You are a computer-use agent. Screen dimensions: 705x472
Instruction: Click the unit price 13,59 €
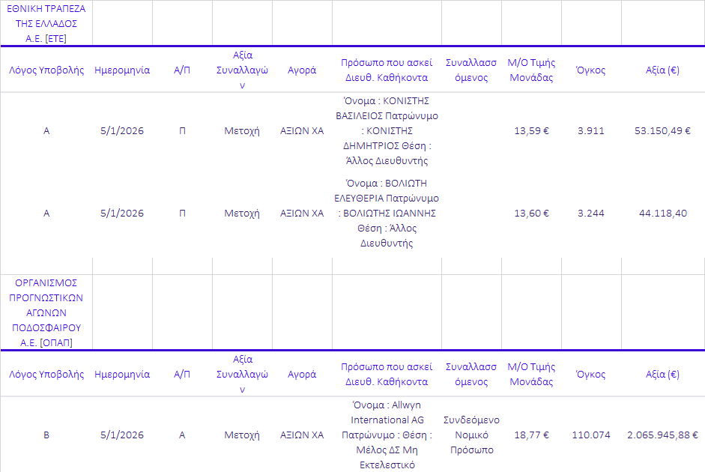pos(531,131)
